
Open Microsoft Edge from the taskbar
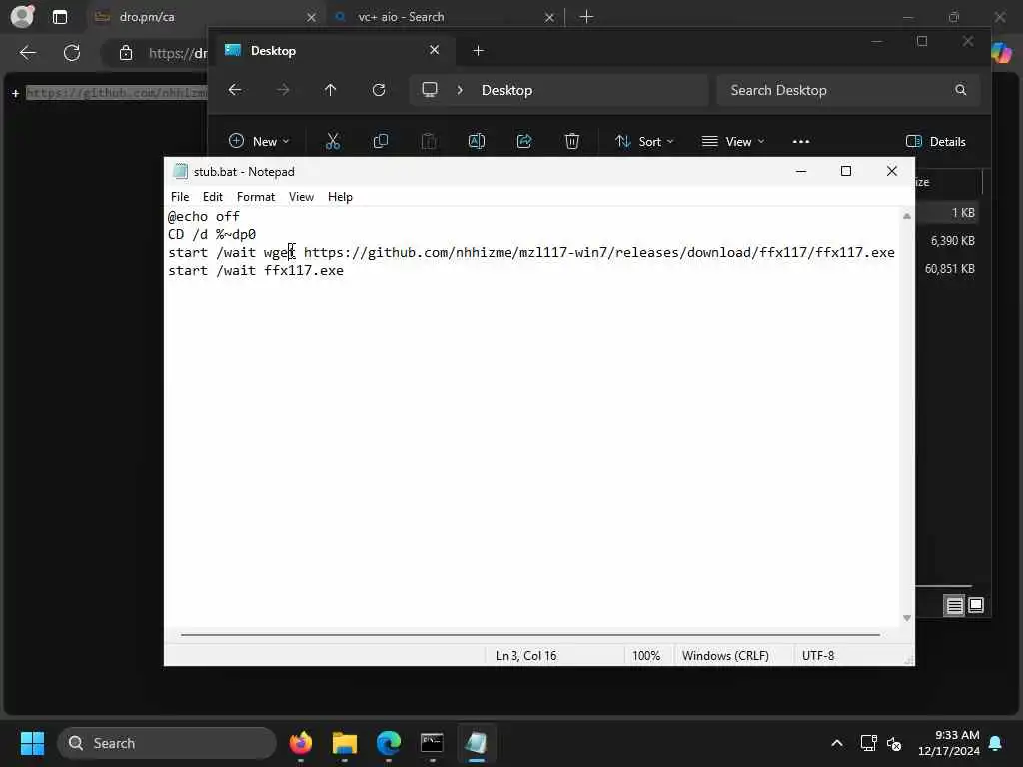tap(389, 743)
